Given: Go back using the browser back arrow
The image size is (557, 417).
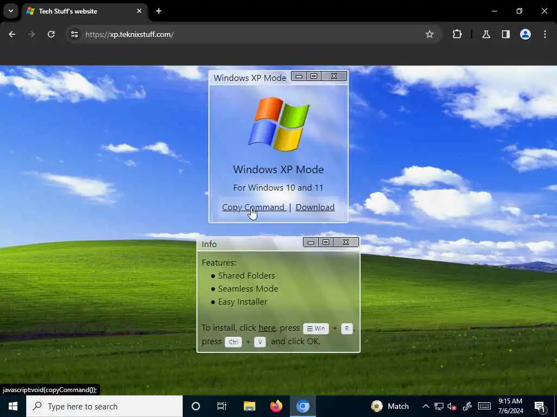Looking at the screenshot, I should tap(12, 34).
